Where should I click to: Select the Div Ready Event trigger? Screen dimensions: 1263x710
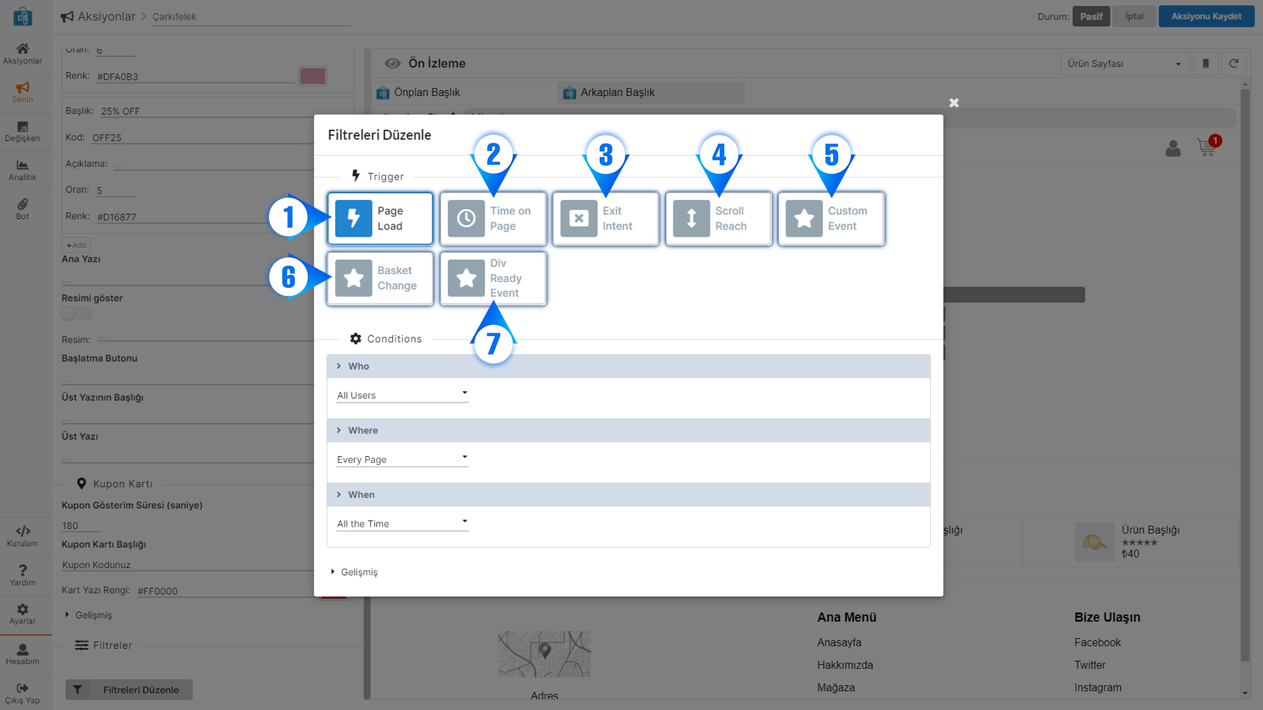(493, 278)
